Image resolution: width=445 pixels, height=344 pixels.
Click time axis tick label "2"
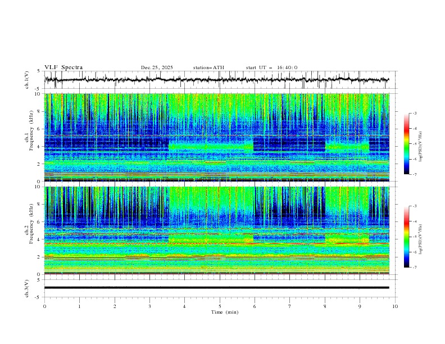point(115,306)
